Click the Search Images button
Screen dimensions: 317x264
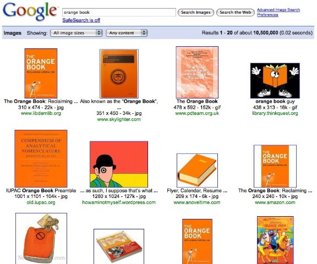pyautogui.click(x=196, y=12)
